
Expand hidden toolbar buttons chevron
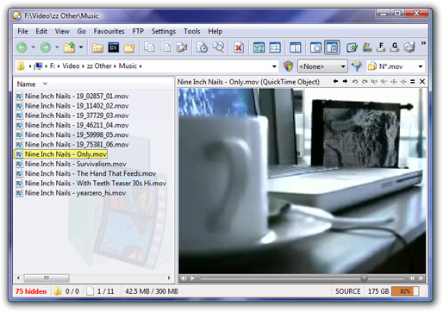423,43
